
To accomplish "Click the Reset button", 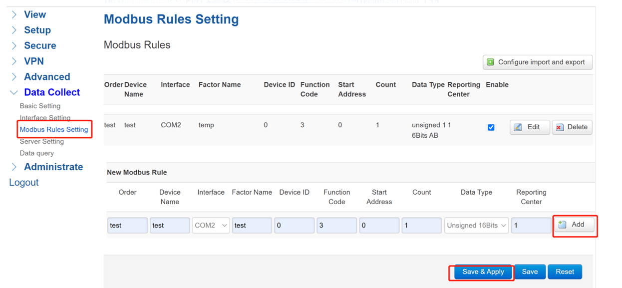I will click(565, 272).
